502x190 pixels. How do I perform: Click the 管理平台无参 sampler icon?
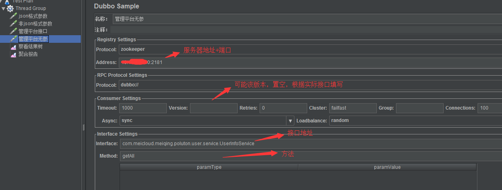tap(14, 39)
